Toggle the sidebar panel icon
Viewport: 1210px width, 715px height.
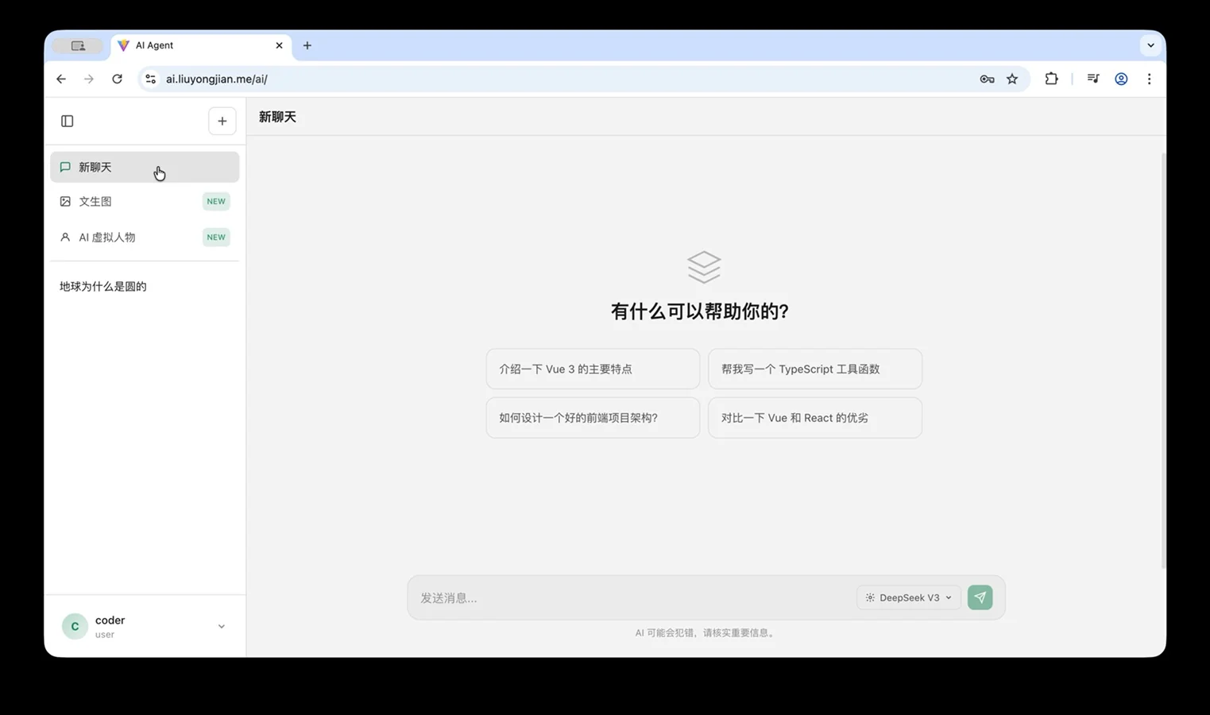[x=68, y=121]
